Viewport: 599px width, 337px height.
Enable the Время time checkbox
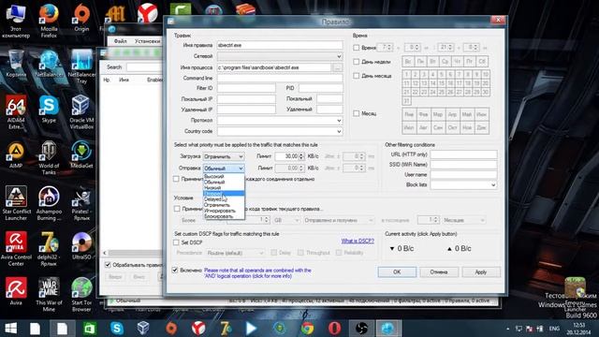[356, 48]
